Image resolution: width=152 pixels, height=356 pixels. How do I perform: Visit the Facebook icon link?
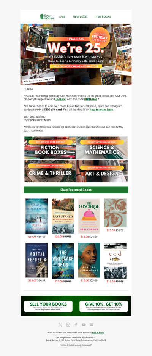pos(76,325)
